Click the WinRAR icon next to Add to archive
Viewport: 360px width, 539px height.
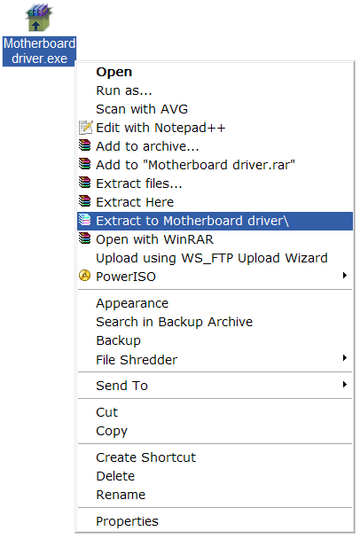85,145
